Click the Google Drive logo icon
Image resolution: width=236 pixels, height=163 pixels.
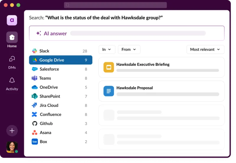35,60
